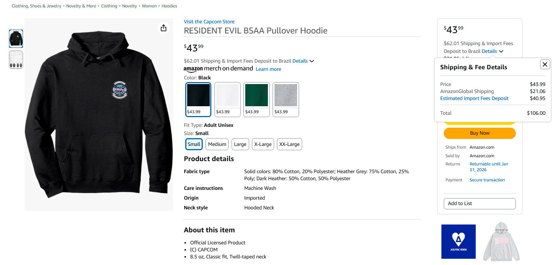Choose size Small
Image resolution: width=558 pixels, height=265 pixels.
coord(194,144)
